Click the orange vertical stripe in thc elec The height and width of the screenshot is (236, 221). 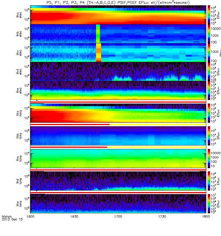click(98, 53)
